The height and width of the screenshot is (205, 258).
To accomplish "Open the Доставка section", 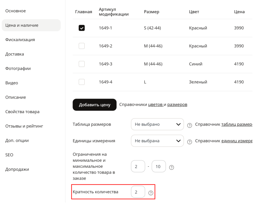I will pyautogui.click(x=15, y=54).
